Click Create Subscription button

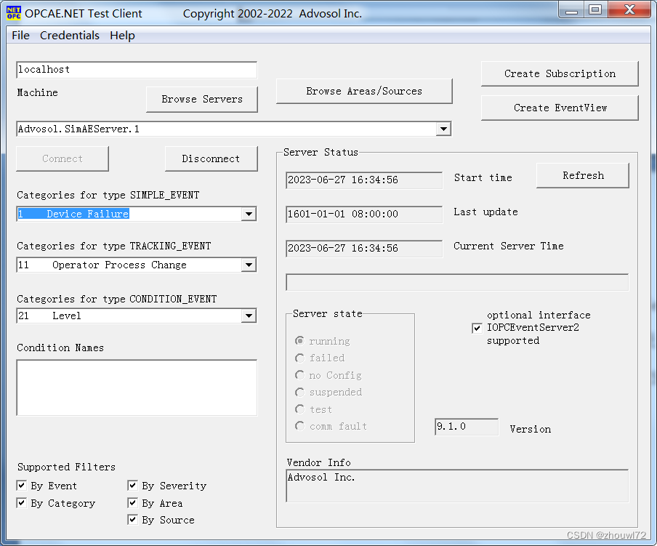pos(560,73)
